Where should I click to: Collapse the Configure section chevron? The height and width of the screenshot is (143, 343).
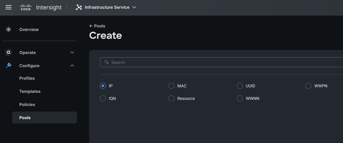coord(72,66)
